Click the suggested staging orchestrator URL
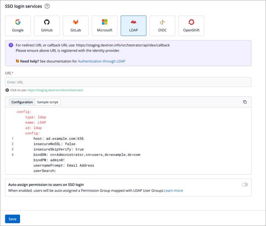Image resolution: width=266 pixels, height=226 pixels. point(55,90)
